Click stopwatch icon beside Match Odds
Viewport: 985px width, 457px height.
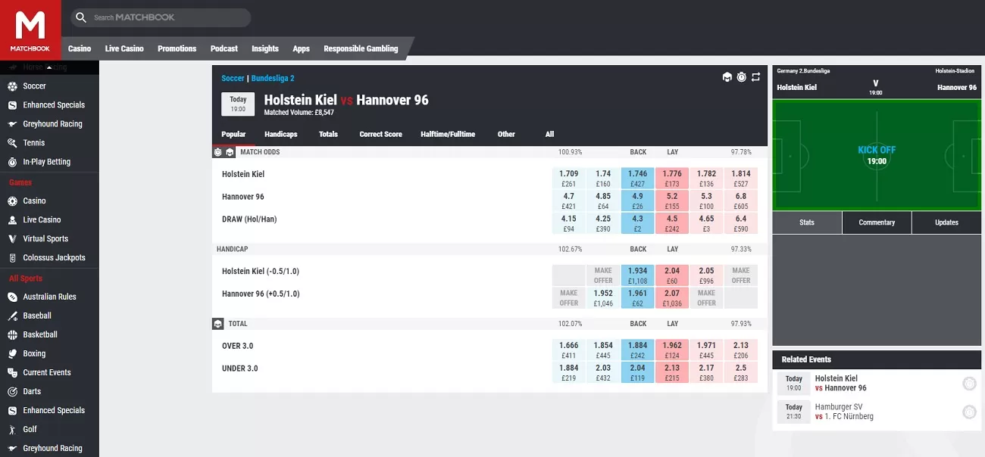click(x=218, y=152)
